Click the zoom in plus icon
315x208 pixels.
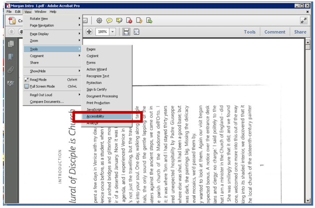click(89, 32)
